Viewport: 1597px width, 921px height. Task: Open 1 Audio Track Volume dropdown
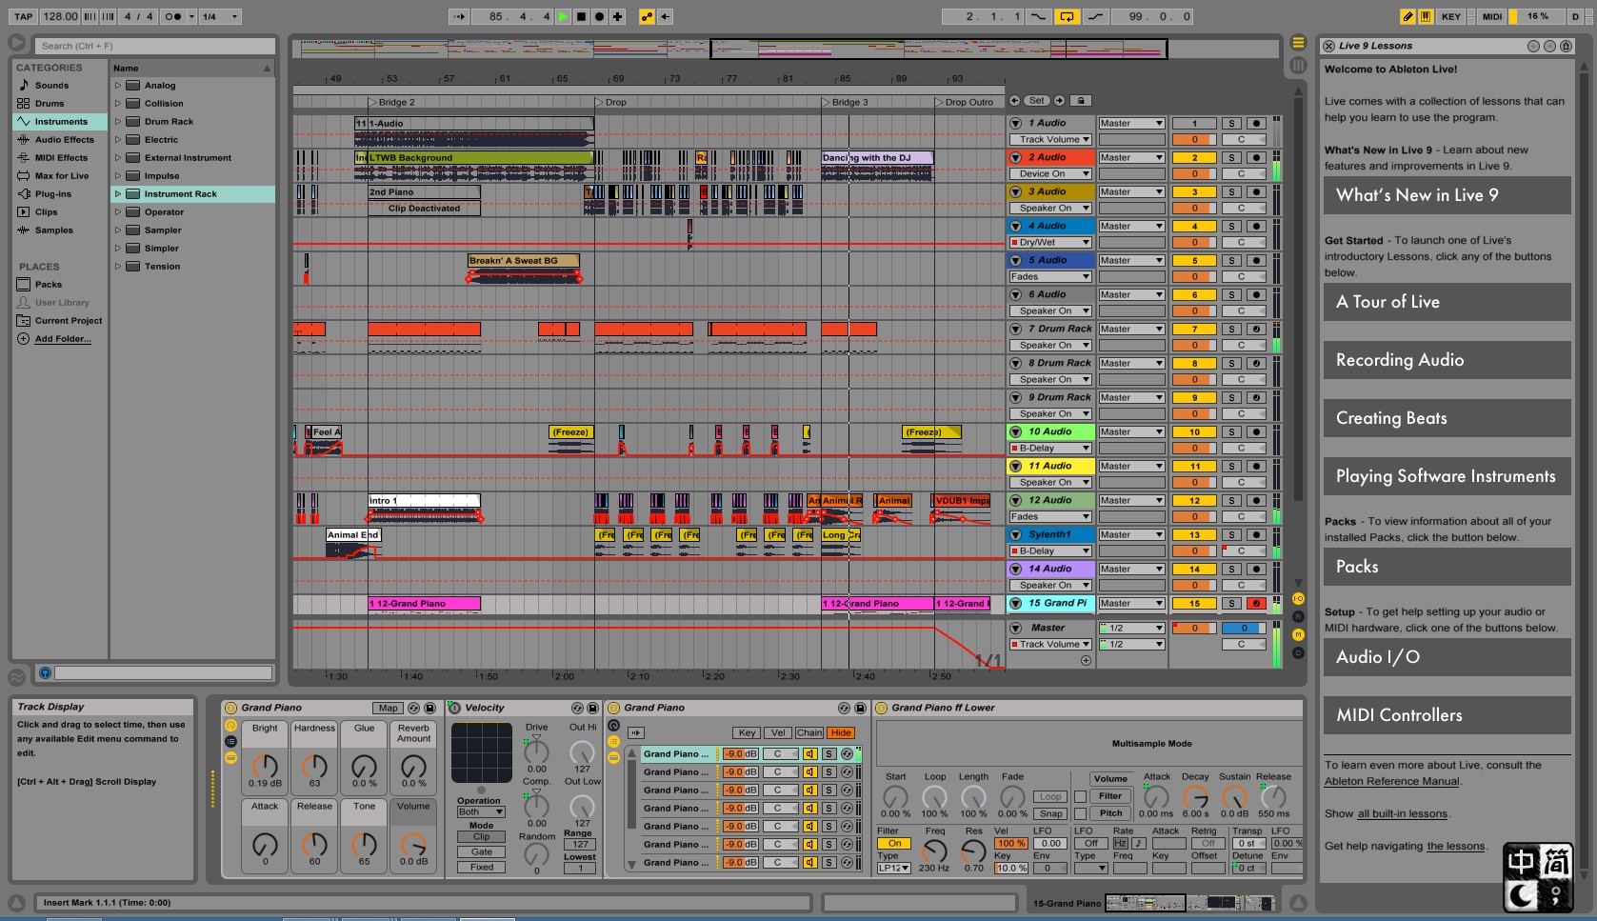tap(1050, 140)
